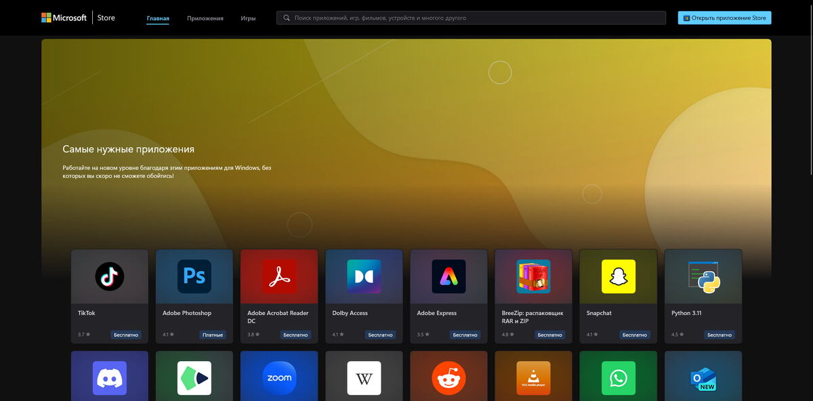The width and height of the screenshot is (813, 401).
Task: Open the Snapchat ghost icon
Action: 619,276
